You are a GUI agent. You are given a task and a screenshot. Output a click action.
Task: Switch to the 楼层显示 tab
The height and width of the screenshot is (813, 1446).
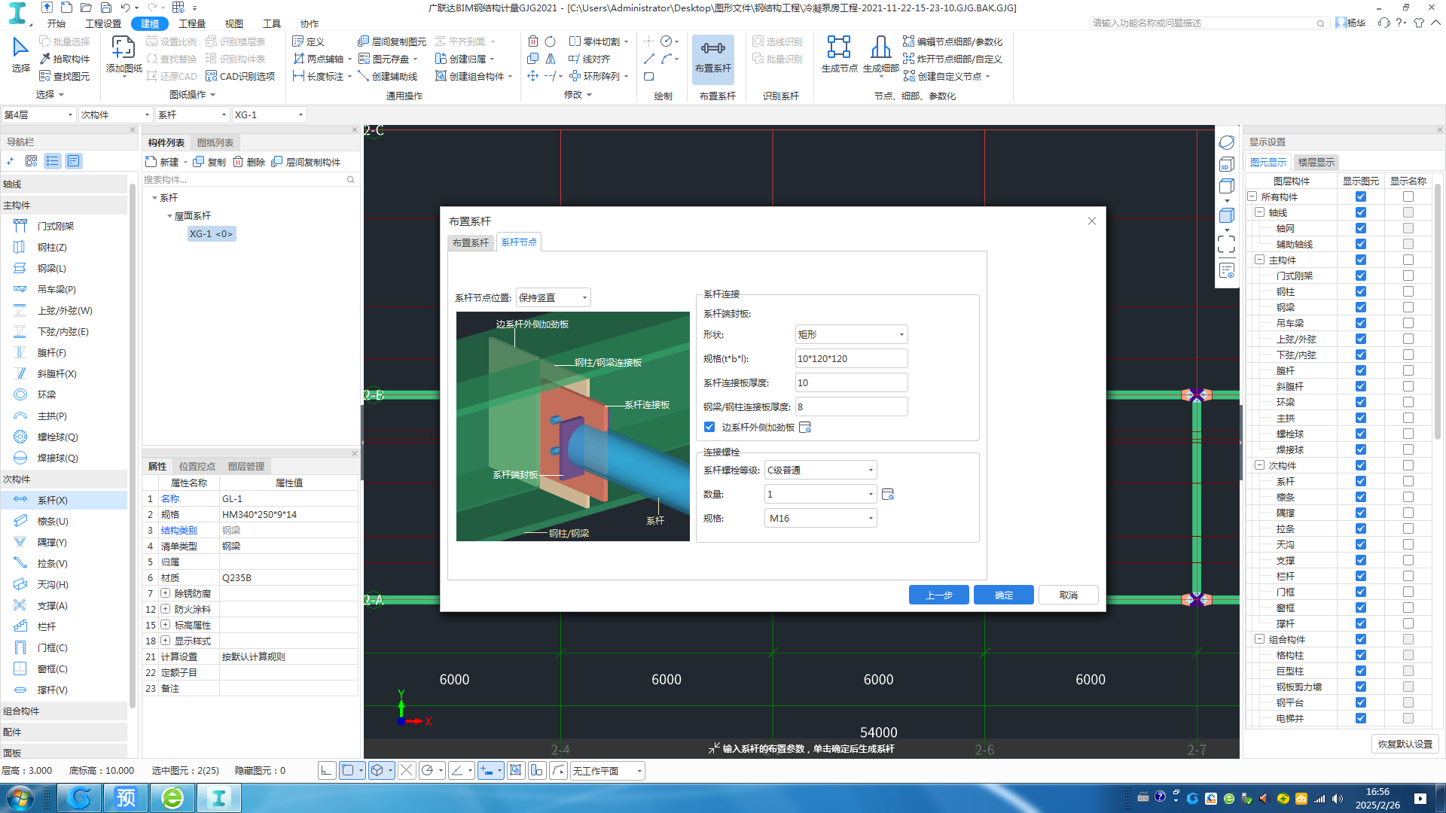pos(1316,162)
